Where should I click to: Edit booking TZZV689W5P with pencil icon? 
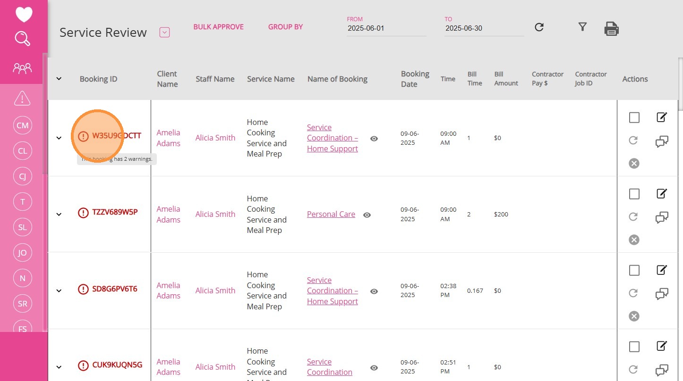pos(662,193)
